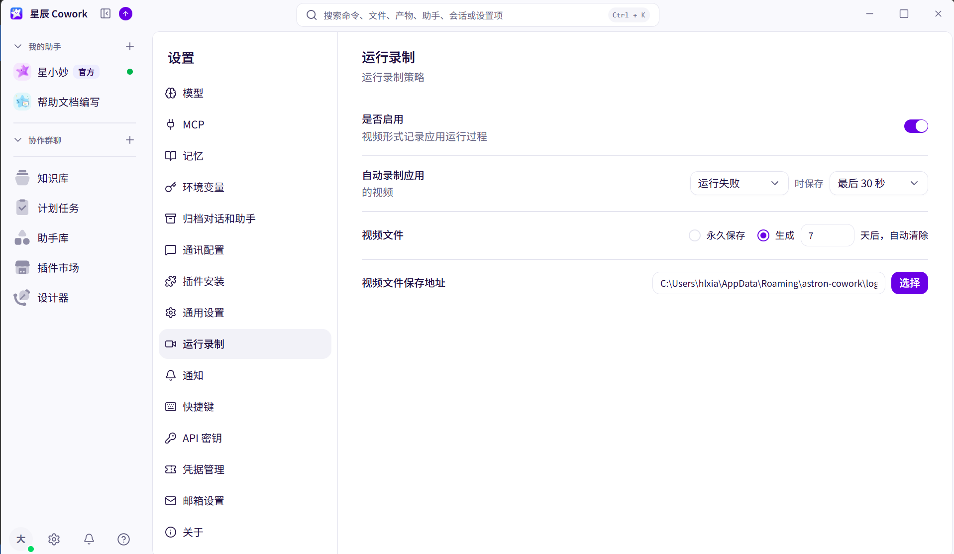Click the Ctrl + K shortcut hint
Image resolution: width=954 pixels, height=554 pixels.
(x=629, y=15)
